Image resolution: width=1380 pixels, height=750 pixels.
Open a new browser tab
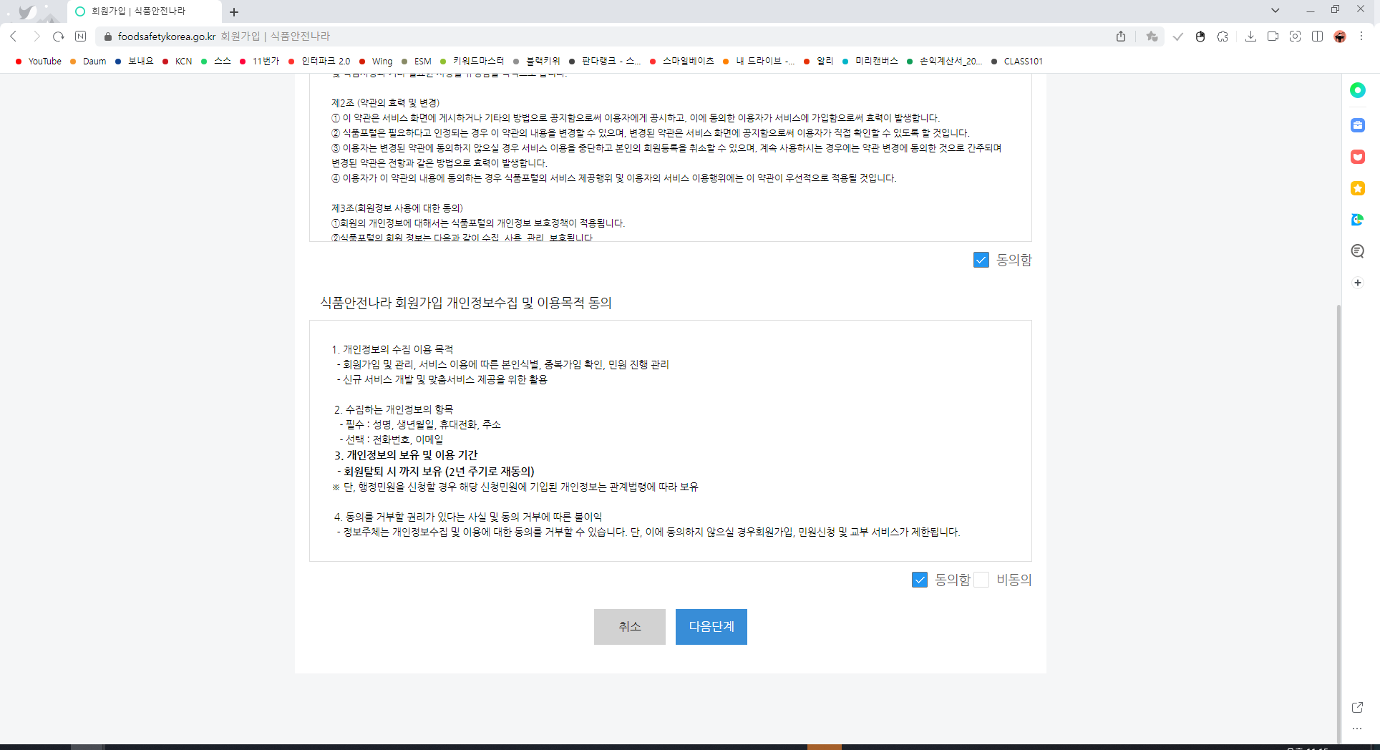pyautogui.click(x=234, y=12)
